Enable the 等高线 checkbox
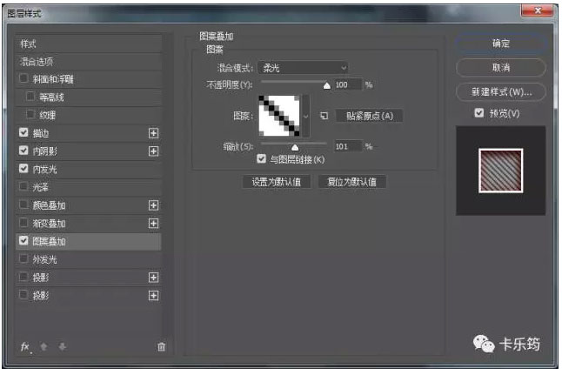This screenshot has width=562, height=369. pyautogui.click(x=30, y=96)
